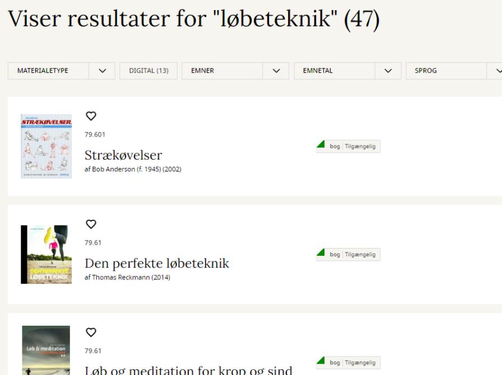Click the green triangle beside Den perfekte løbeteknik

click(321, 254)
